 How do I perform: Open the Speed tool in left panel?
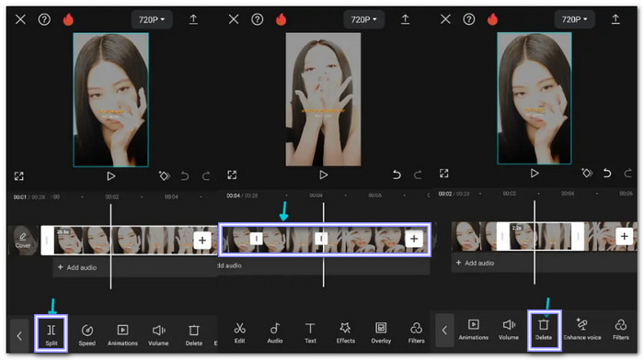pos(87,335)
